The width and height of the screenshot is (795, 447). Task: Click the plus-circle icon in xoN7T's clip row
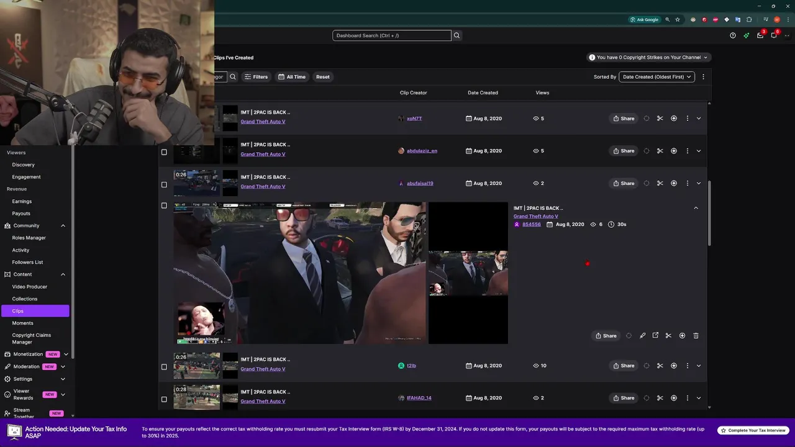tap(674, 119)
